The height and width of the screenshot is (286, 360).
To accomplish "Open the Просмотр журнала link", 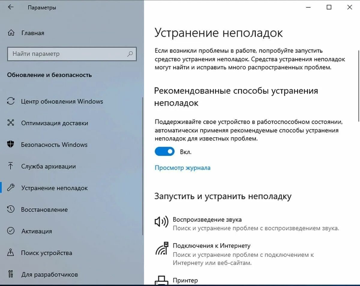I will click(x=182, y=168).
